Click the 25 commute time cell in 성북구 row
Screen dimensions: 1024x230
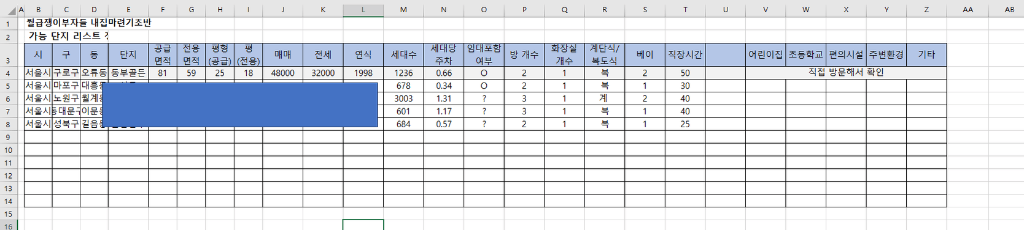click(x=685, y=124)
